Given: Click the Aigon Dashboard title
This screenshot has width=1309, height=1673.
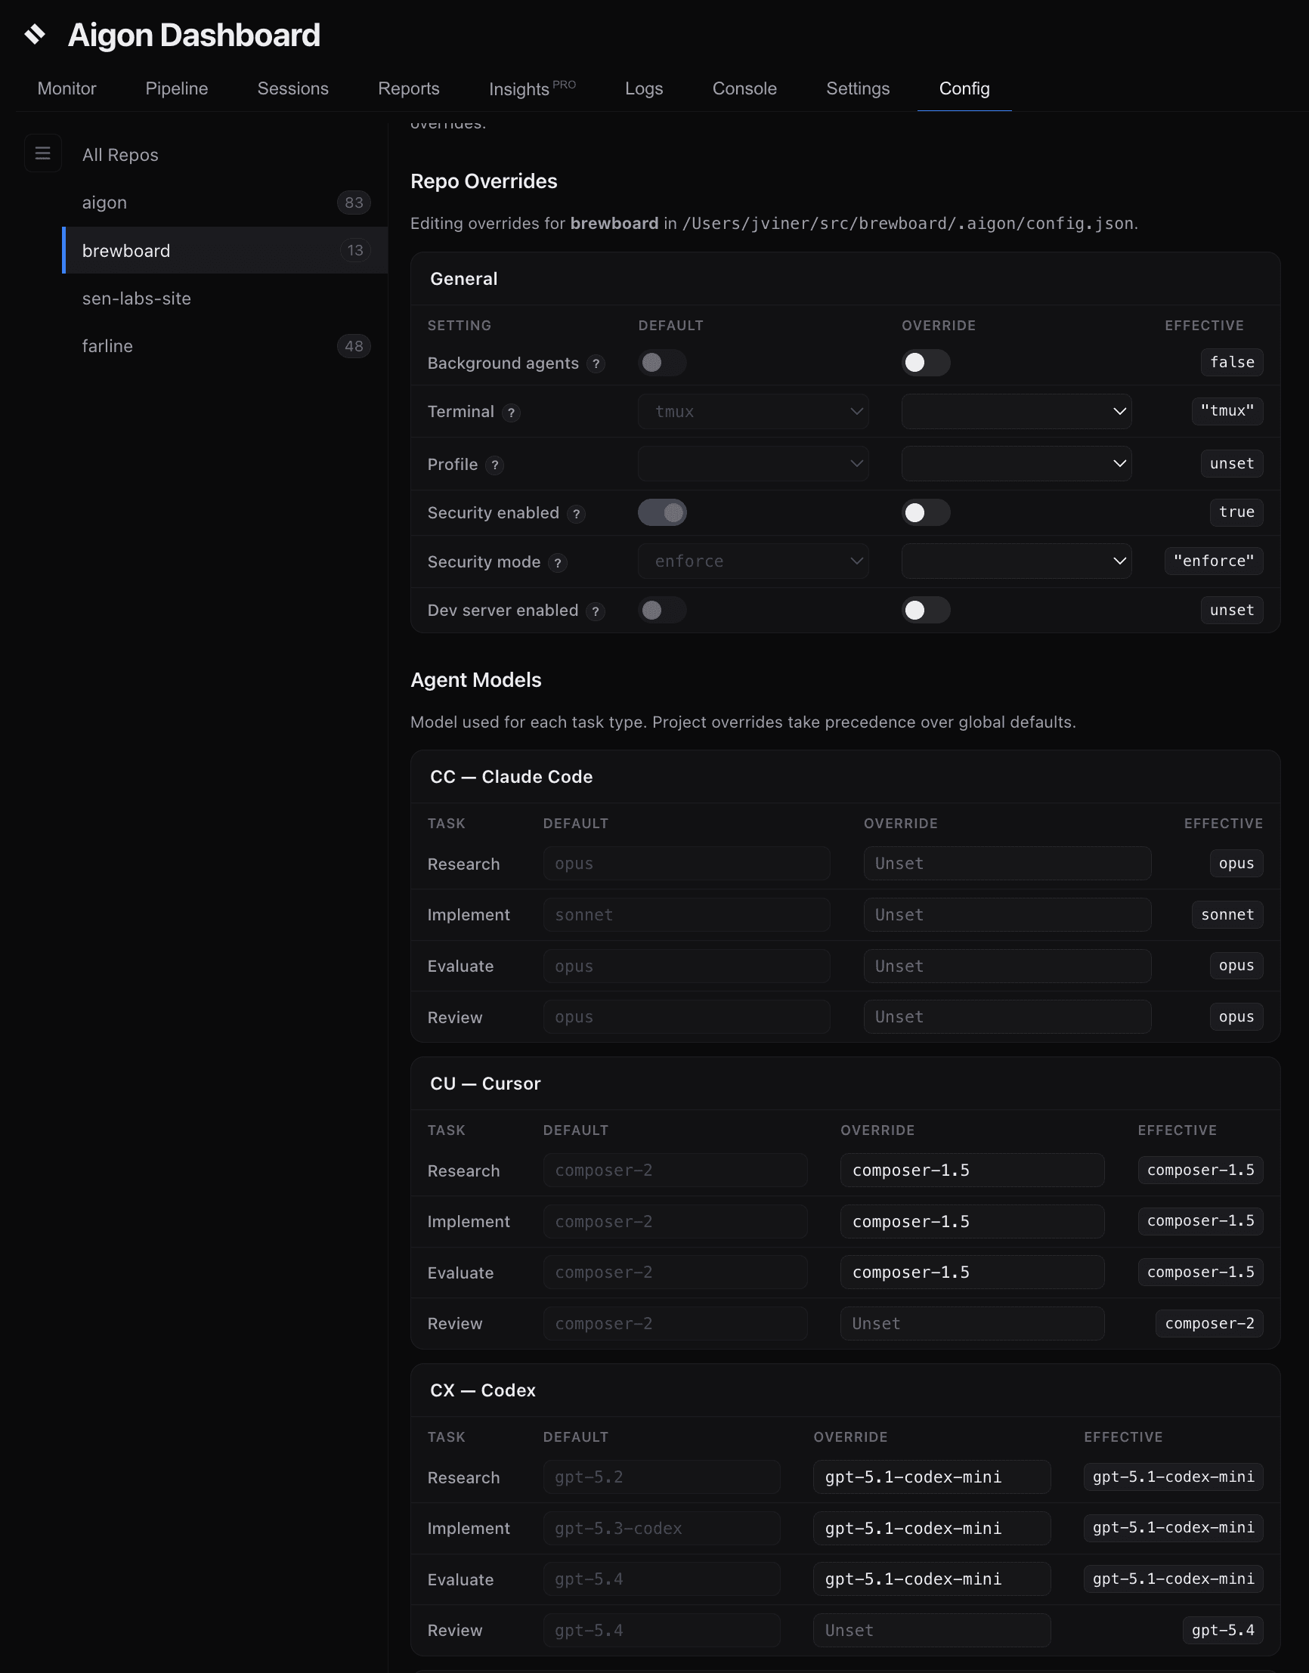Looking at the screenshot, I should click(x=194, y=36).
